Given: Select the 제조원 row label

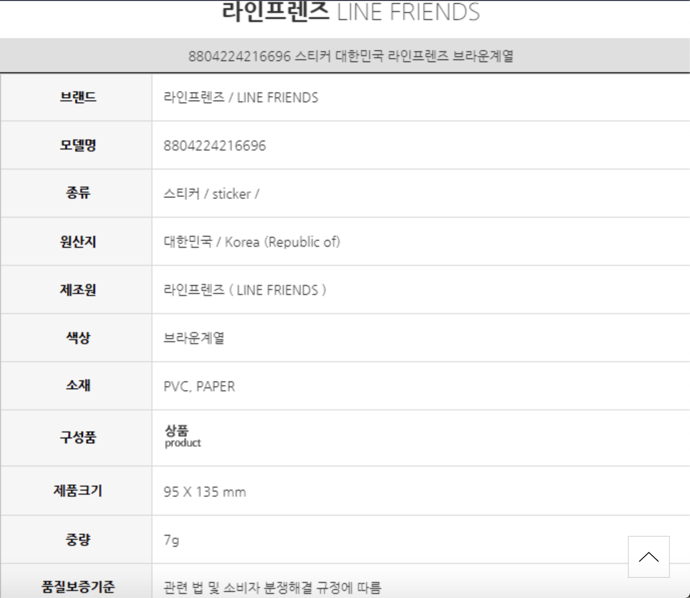Looking at the screenshot, I should click(78, 289).
